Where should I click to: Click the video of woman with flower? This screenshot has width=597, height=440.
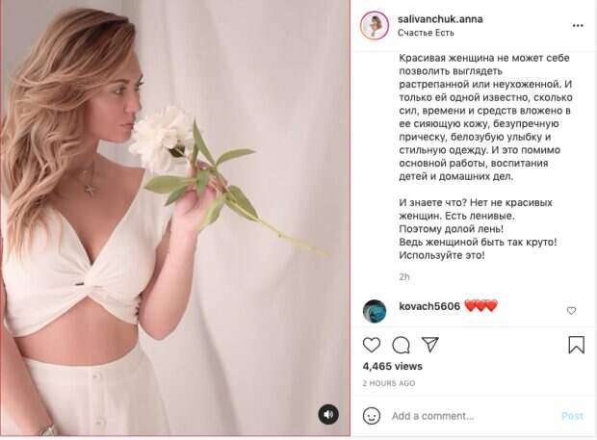[174, 220]
